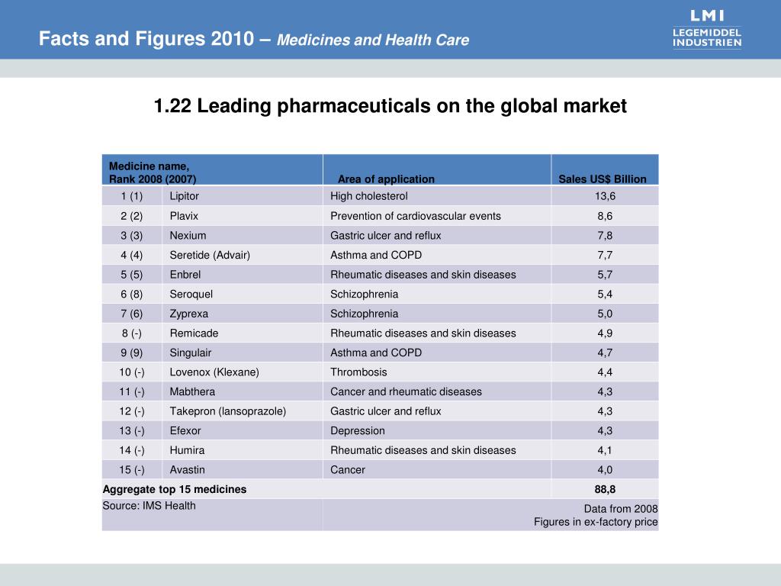Click the sales value '5,0'

pyautogui.click(x=605, y=314)
